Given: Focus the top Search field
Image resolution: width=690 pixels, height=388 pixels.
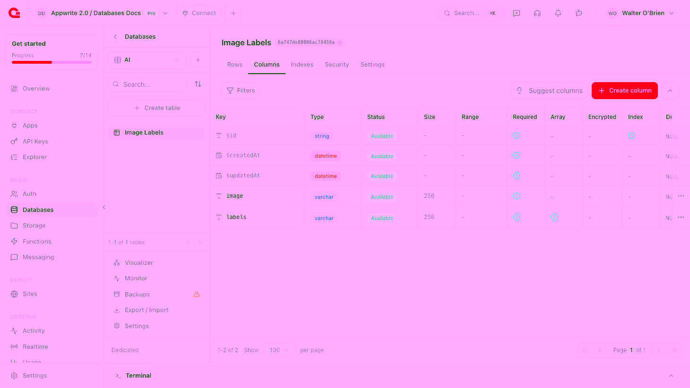Looking at the screenshot, I should (x=470, y=13).
